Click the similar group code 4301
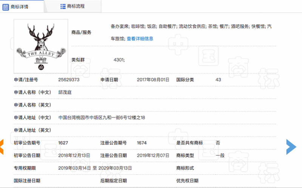 pyautogui.click(x=119, y=60)
